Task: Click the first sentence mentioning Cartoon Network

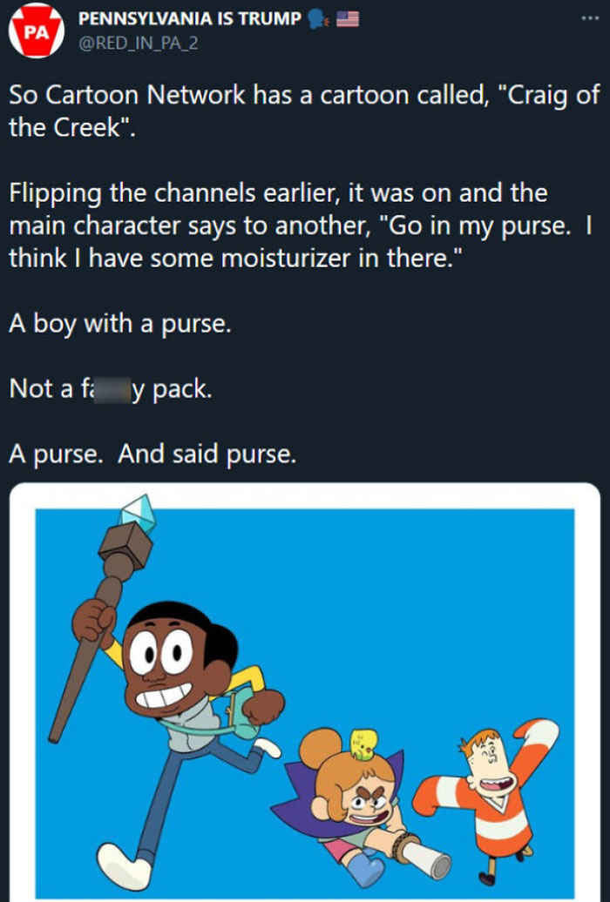Action: coord(305,111)
